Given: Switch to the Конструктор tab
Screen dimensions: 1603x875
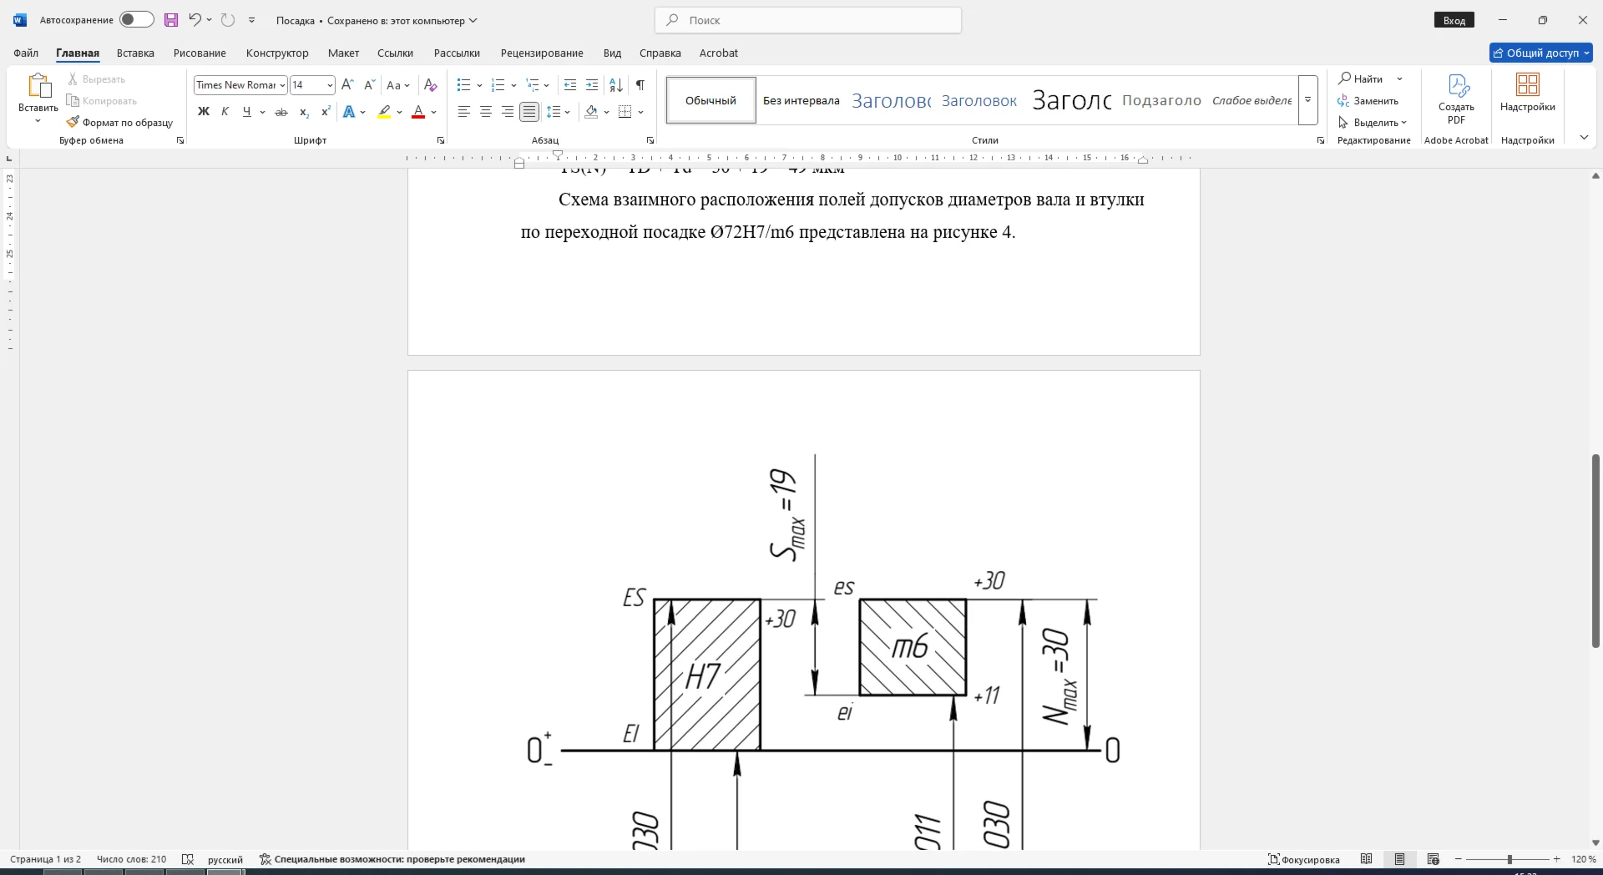Looking at the screenshot, I should pyautogui.click(x=277, y=53).
